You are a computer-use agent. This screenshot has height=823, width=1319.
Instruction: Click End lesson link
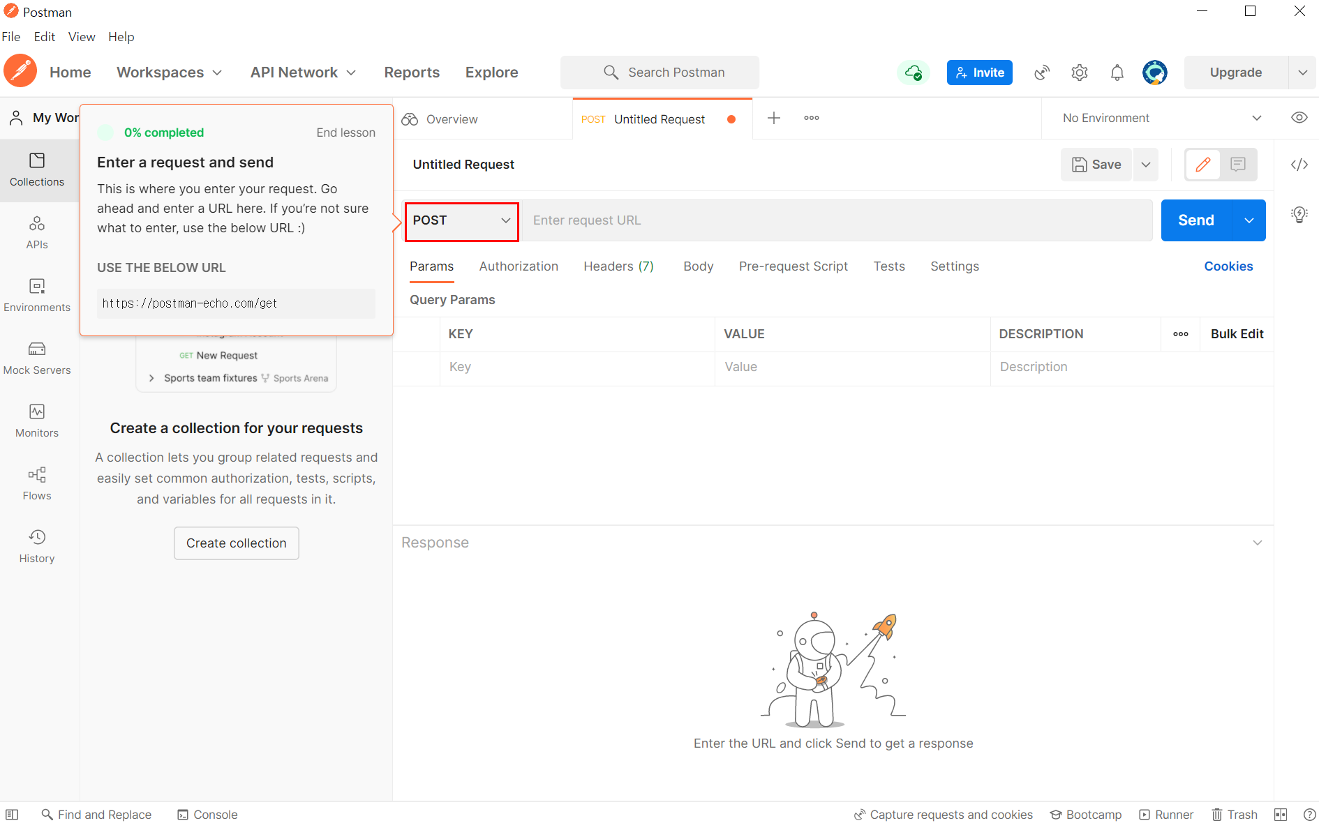[x=346, y=133]
